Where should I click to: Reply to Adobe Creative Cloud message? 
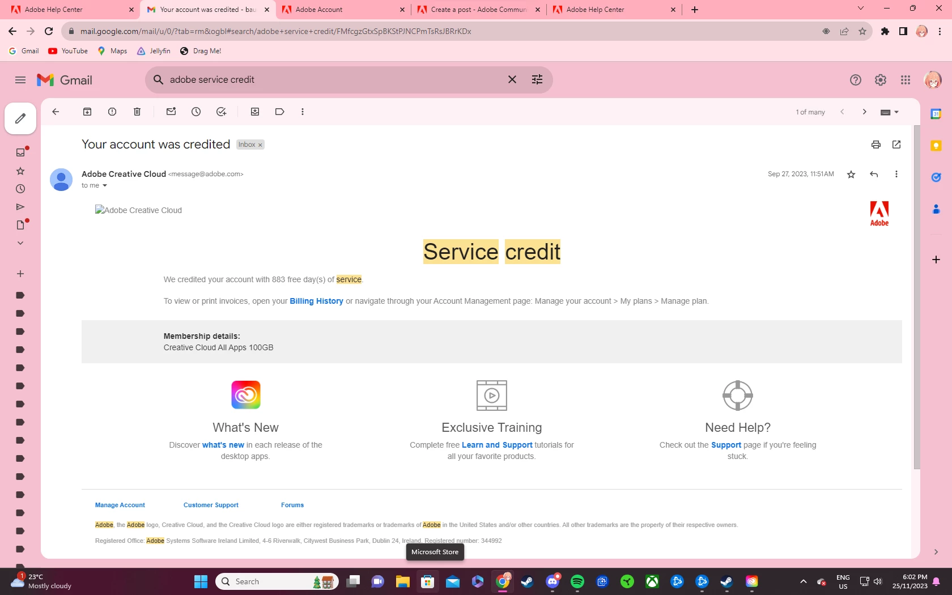click(x=874, y=175)
